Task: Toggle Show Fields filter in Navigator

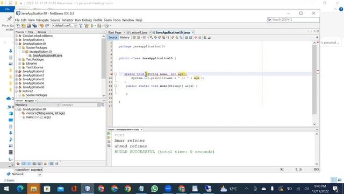Action: (x=24, y=164)
